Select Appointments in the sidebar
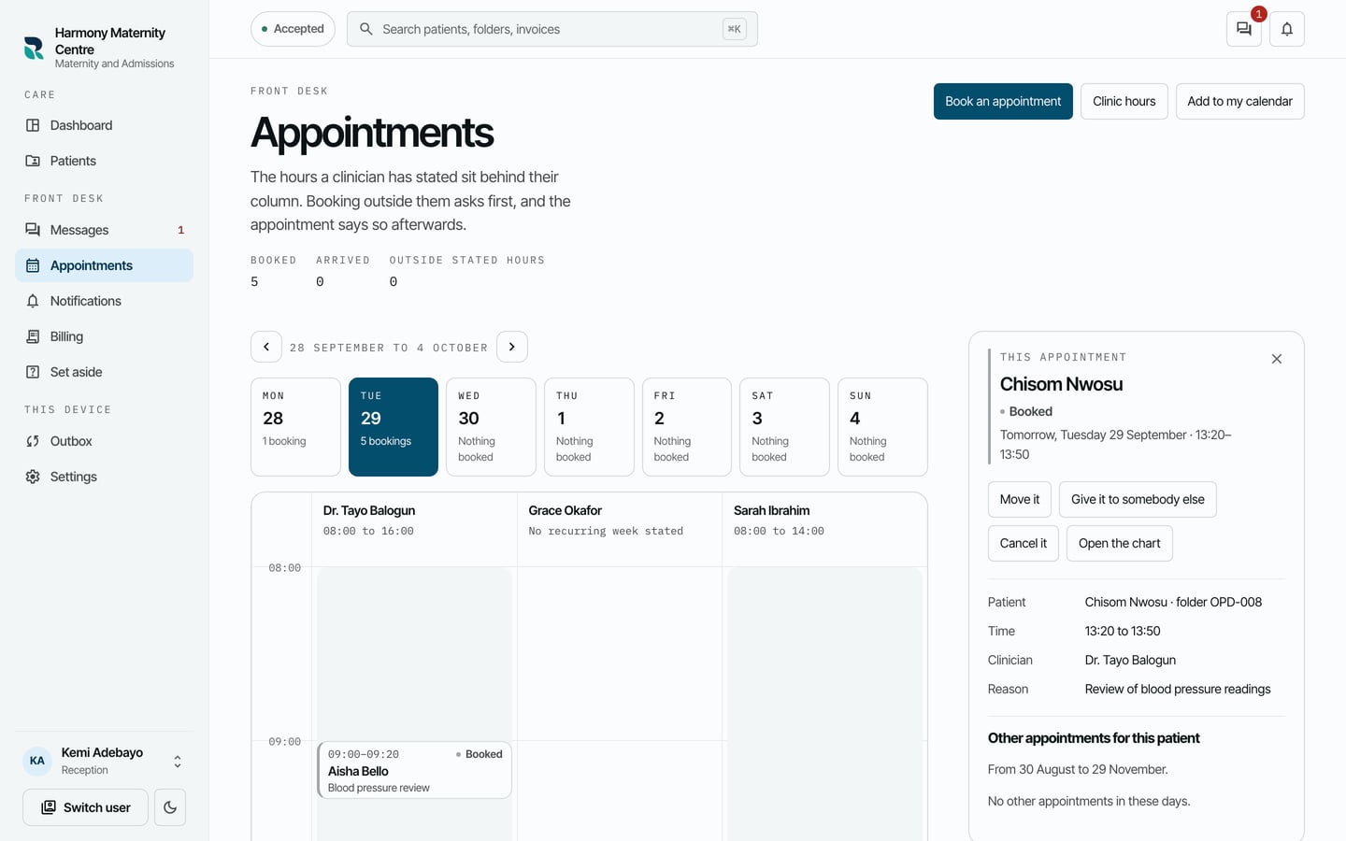The height and width of the screenshot is (841, 1346). point(104,265)
